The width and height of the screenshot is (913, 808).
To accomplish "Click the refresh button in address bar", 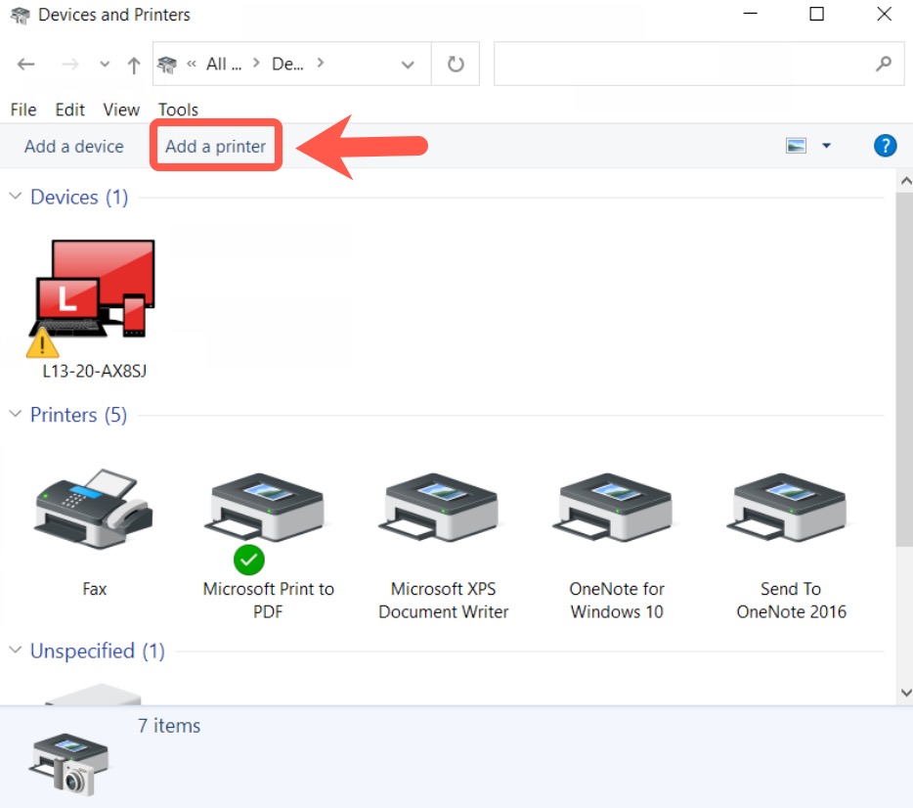I will pyautogui.click(x=456, y=65).
